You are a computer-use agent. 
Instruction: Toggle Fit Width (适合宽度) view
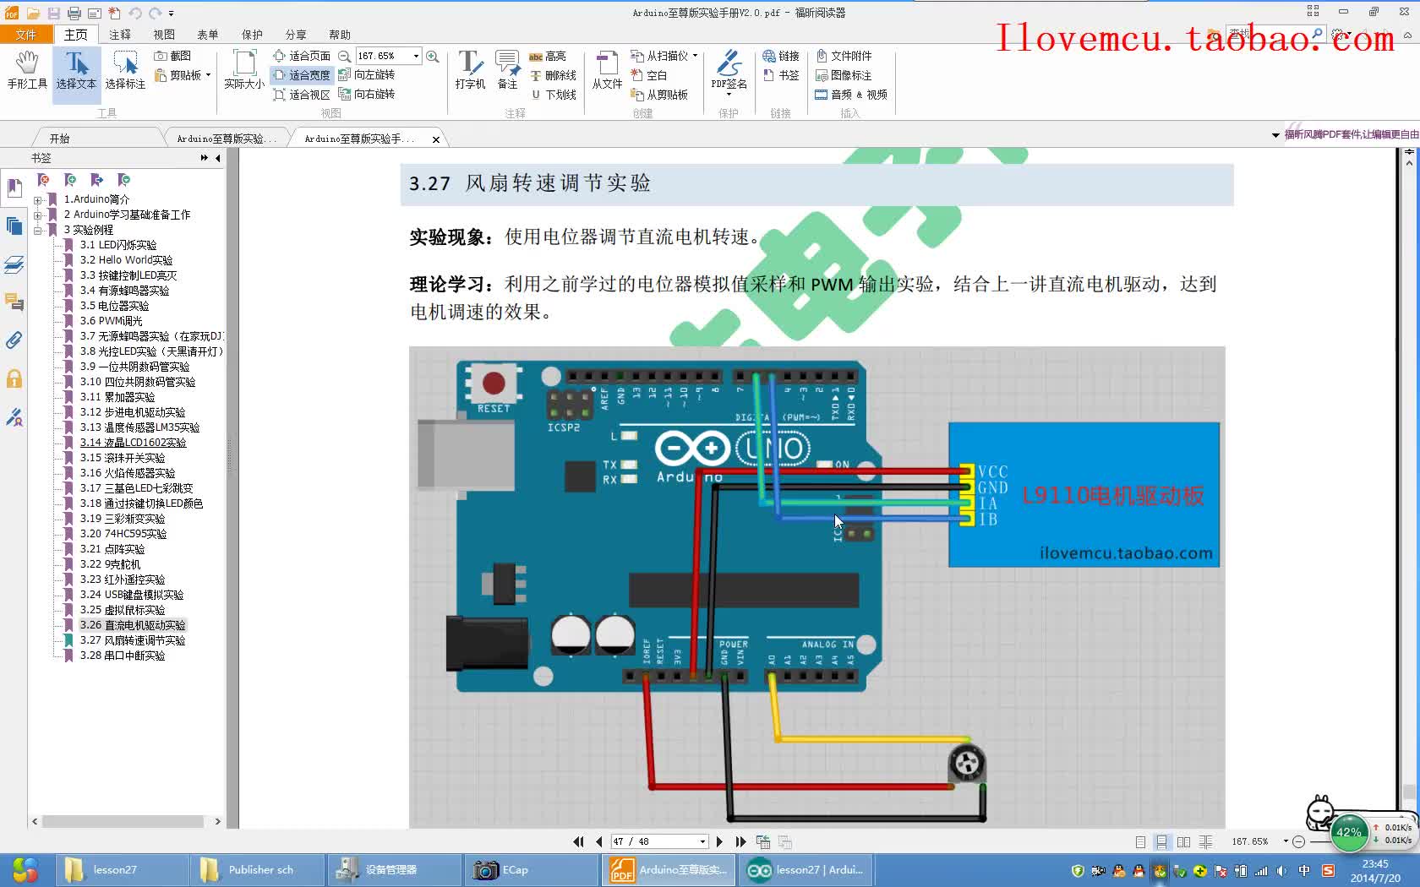coord(302,75)
